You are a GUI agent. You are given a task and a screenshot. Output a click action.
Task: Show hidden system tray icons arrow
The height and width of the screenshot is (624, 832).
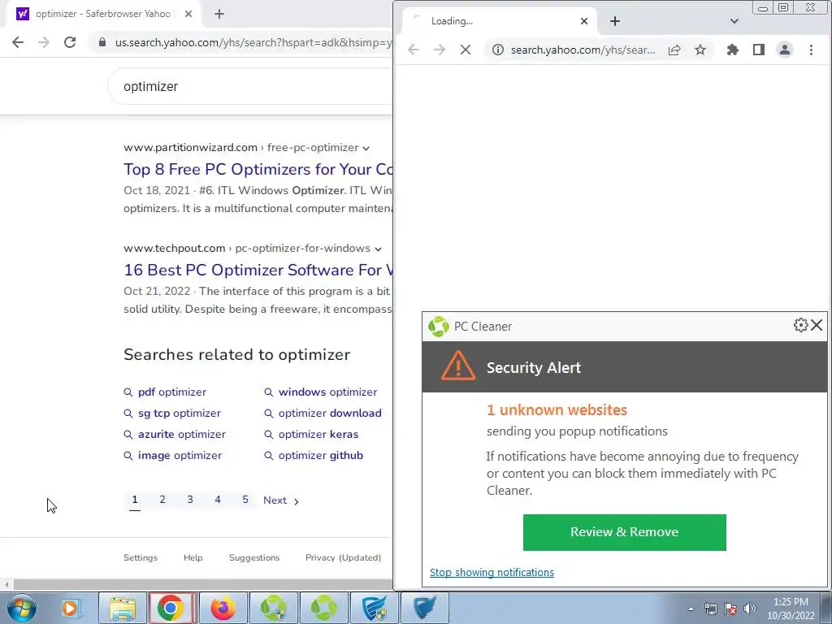click(691, 609)
